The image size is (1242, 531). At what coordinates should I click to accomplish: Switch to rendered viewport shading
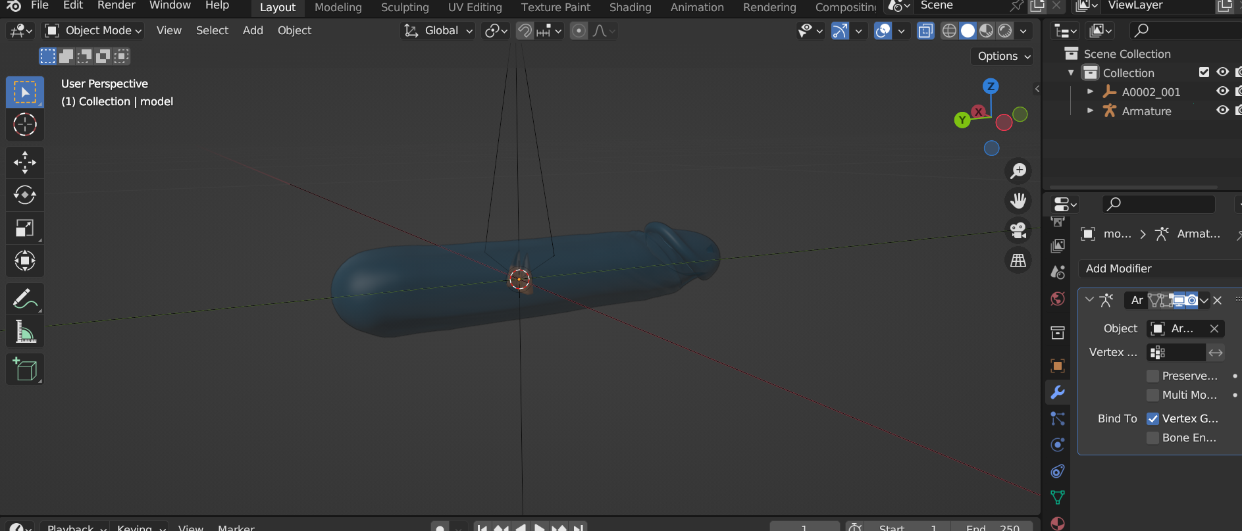pyautogui.click(x=1005, y=31)
